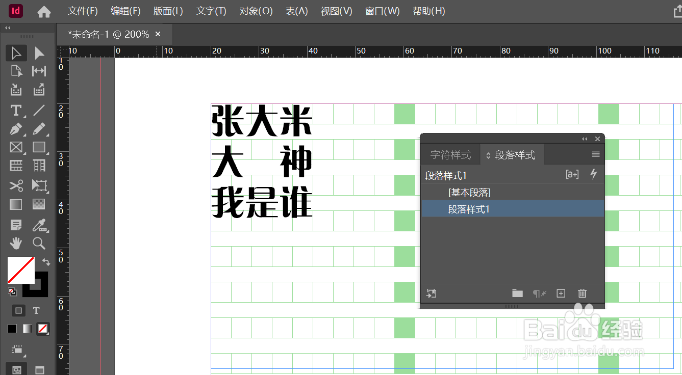The height and width of the screenshot is (375, 682).
Task: Set formatting to affect text
Action: pos(36,310)
